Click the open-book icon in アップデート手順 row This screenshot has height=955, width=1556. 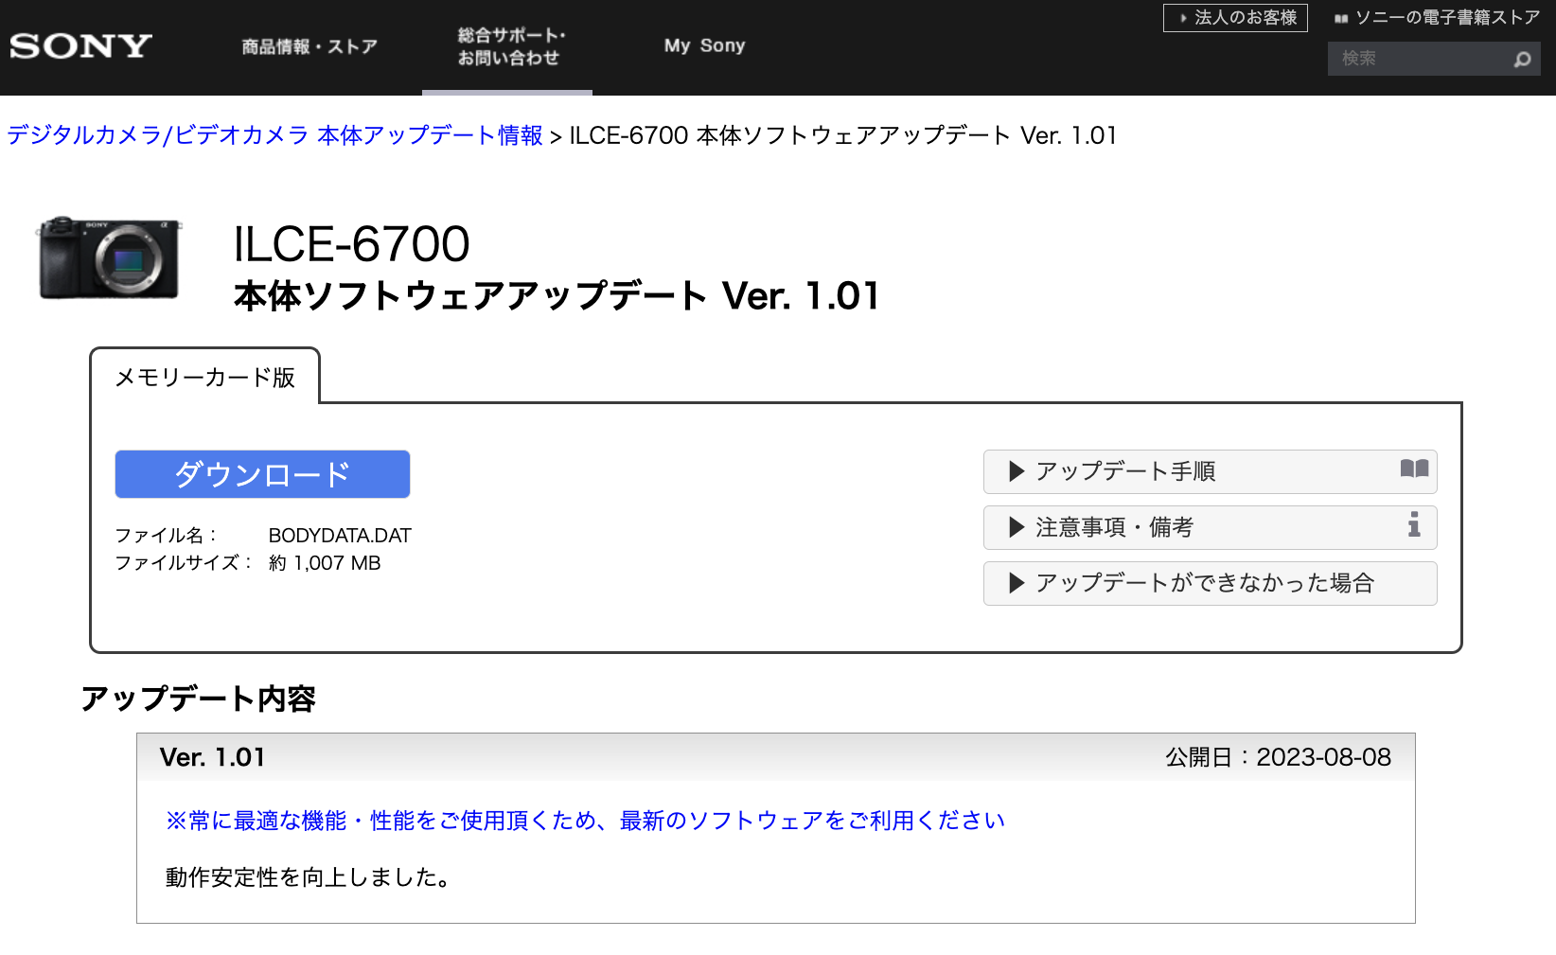click(1414, 469)
